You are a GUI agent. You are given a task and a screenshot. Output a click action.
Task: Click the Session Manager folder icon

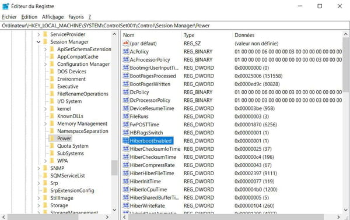pyautogui.click(x=45, y=42)
